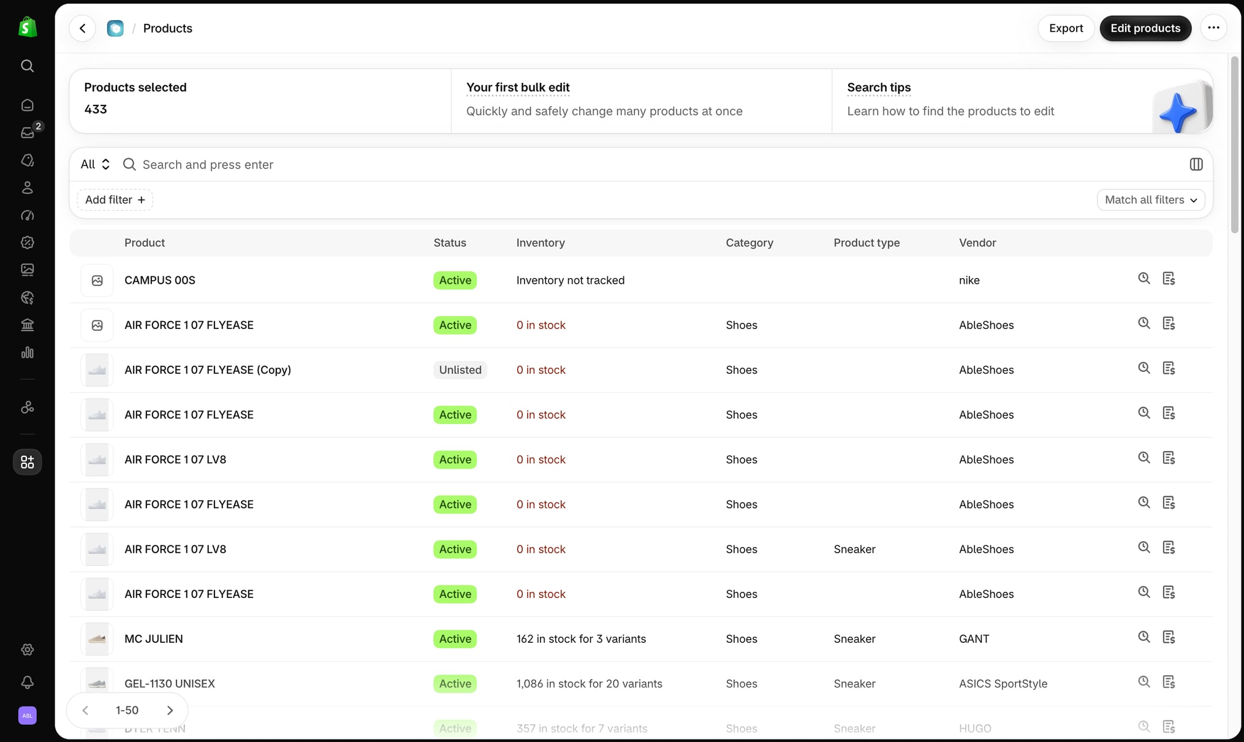
Task: Go to the next page of products
Action: pos(170,710)
